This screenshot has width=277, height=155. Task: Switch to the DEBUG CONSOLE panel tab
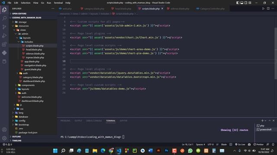[x=94, y=121]
